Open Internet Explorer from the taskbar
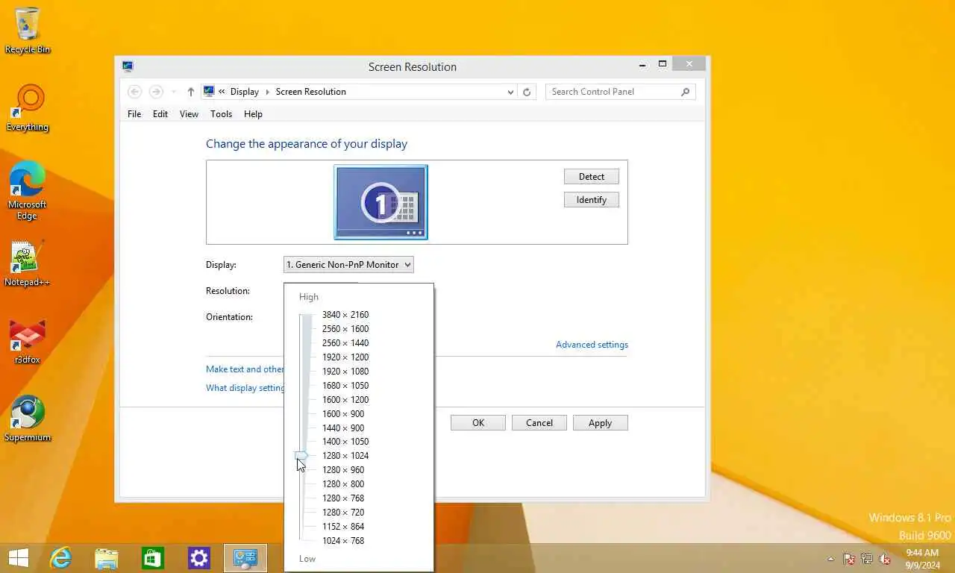Image resolution: width=955 pixels, height=573 pixels. point(60,558)
